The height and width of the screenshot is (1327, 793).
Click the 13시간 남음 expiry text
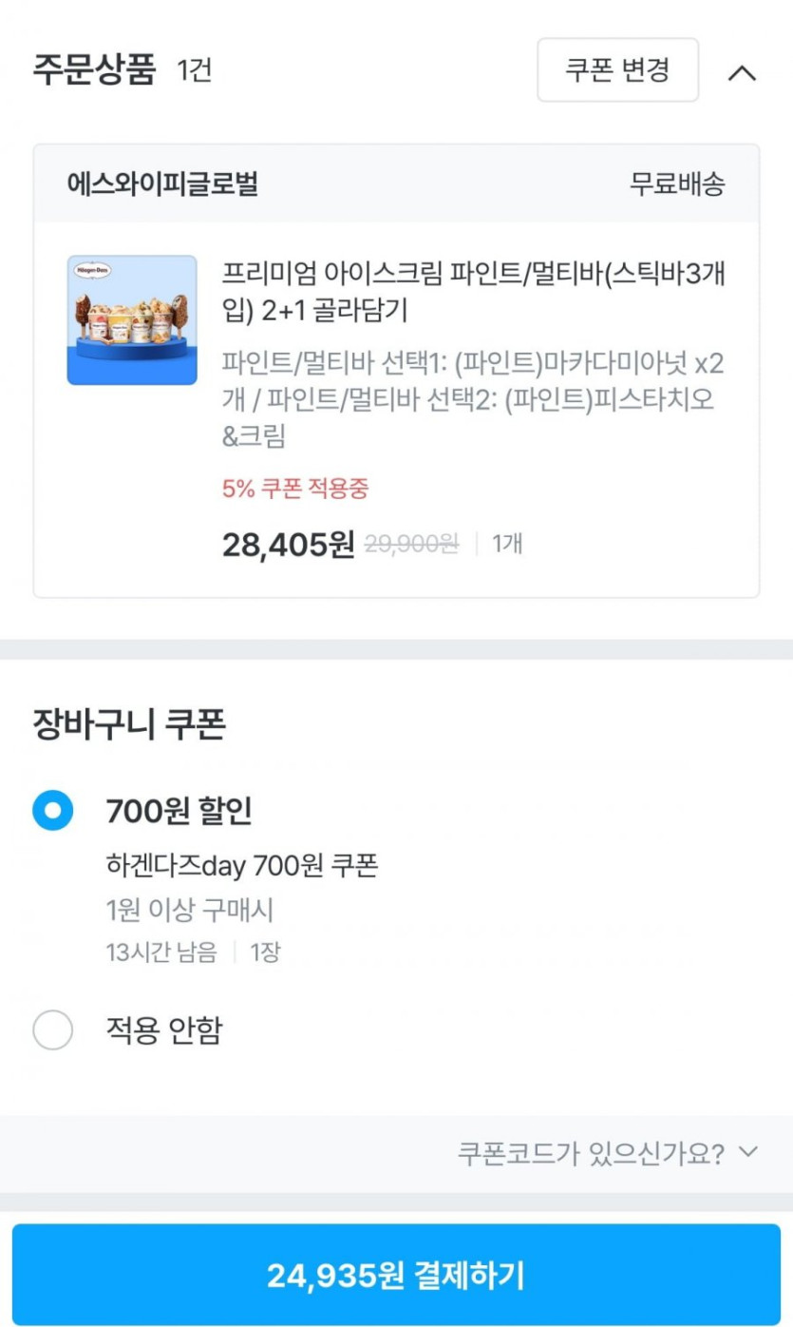tap(161, 952)
